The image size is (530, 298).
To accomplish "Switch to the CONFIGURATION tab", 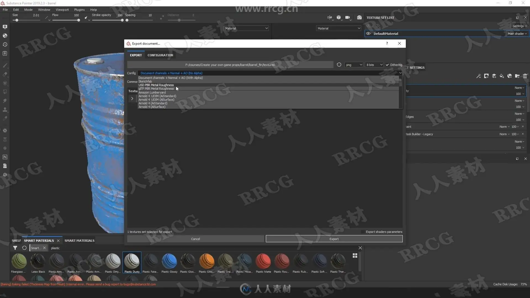I will (x=160, y=55).
